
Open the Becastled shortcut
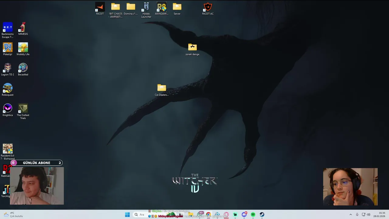(x=23, y=69)
